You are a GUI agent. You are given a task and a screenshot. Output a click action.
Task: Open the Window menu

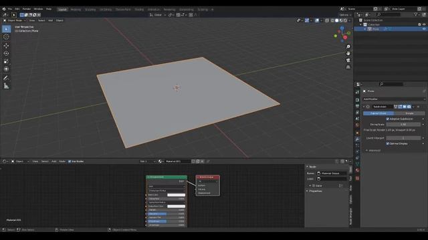(38, 9)
